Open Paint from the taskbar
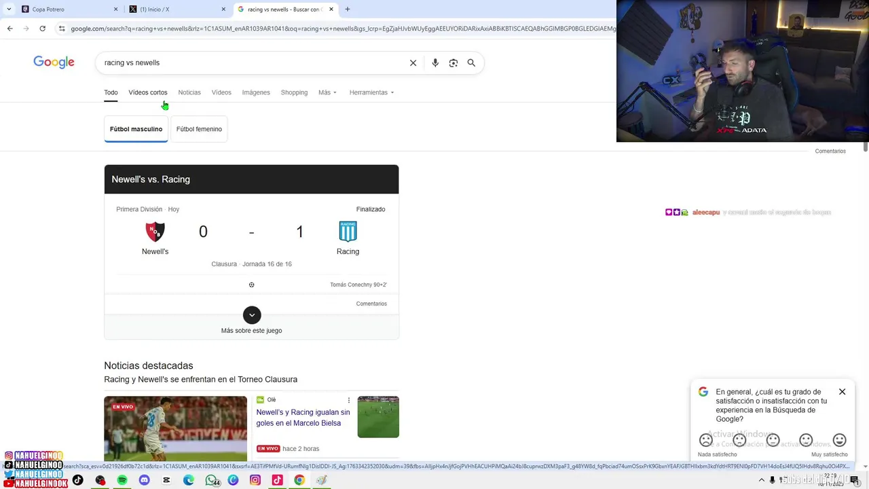The height and width of the screenshot is (489, 869). pyautogui.click(x=322, y=480)
